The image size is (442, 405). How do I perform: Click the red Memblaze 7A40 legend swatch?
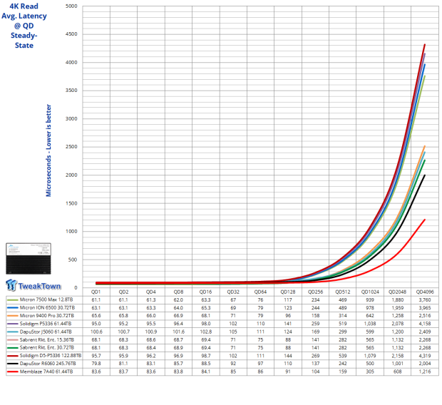click(13, 371)
